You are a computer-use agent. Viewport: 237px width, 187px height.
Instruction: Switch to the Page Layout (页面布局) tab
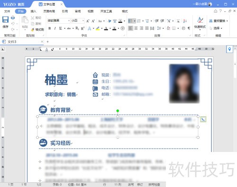[49, 11]
